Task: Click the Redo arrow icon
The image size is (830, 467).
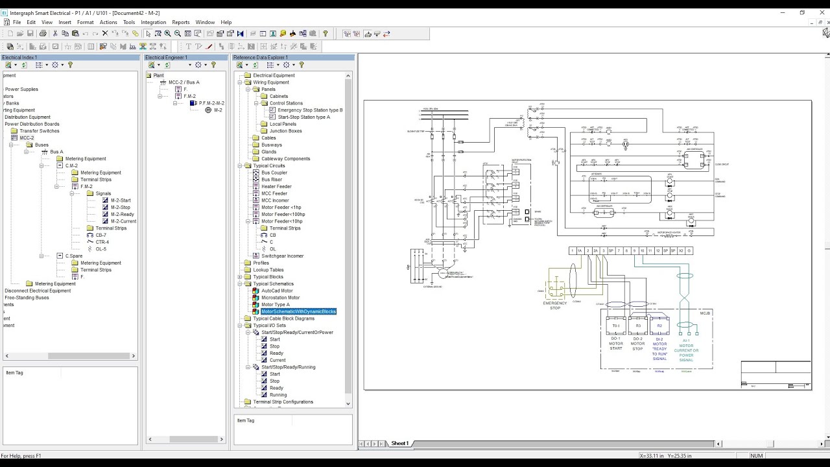Action: coord(95,33)
